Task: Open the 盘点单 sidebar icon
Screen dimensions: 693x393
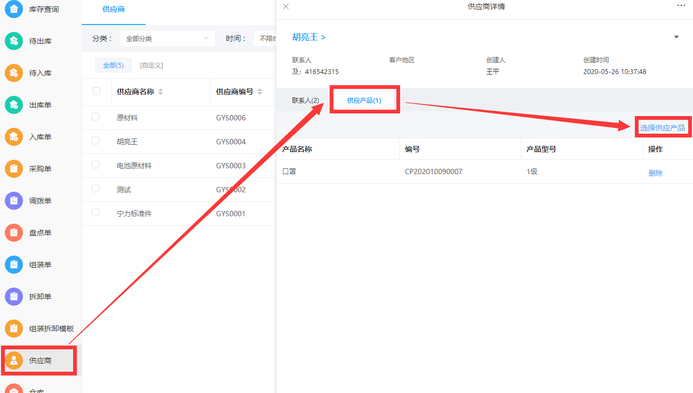Action: pos(14,233)
